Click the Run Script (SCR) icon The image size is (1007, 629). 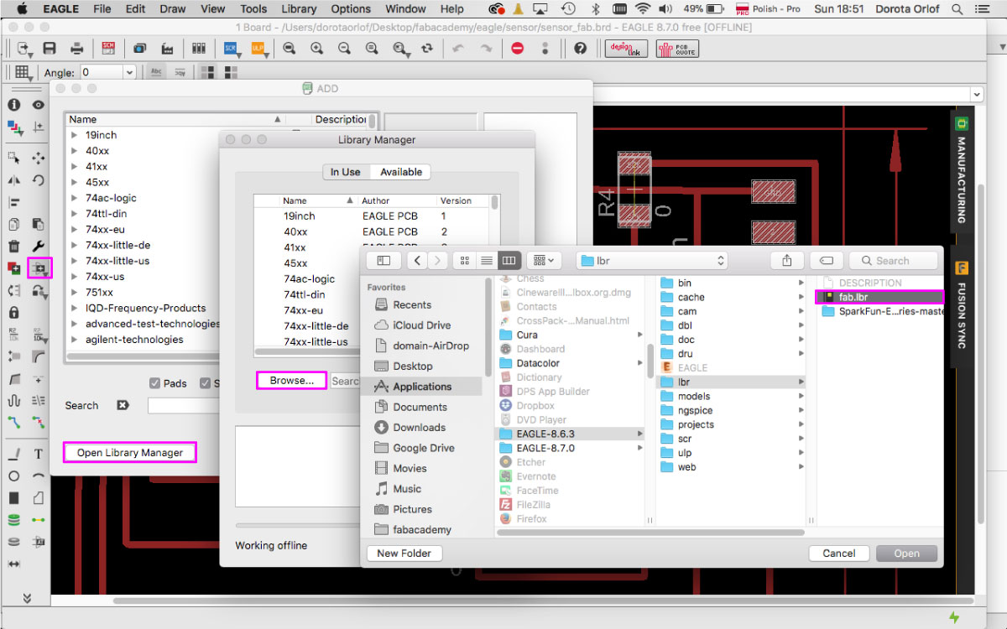click(x=231, y=49)
